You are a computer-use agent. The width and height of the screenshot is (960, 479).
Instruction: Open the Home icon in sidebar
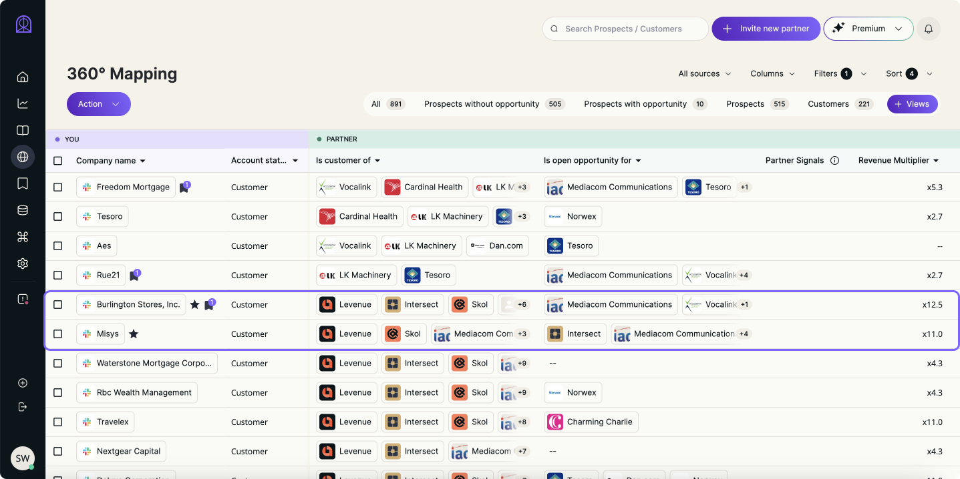[x=23, y=77]
